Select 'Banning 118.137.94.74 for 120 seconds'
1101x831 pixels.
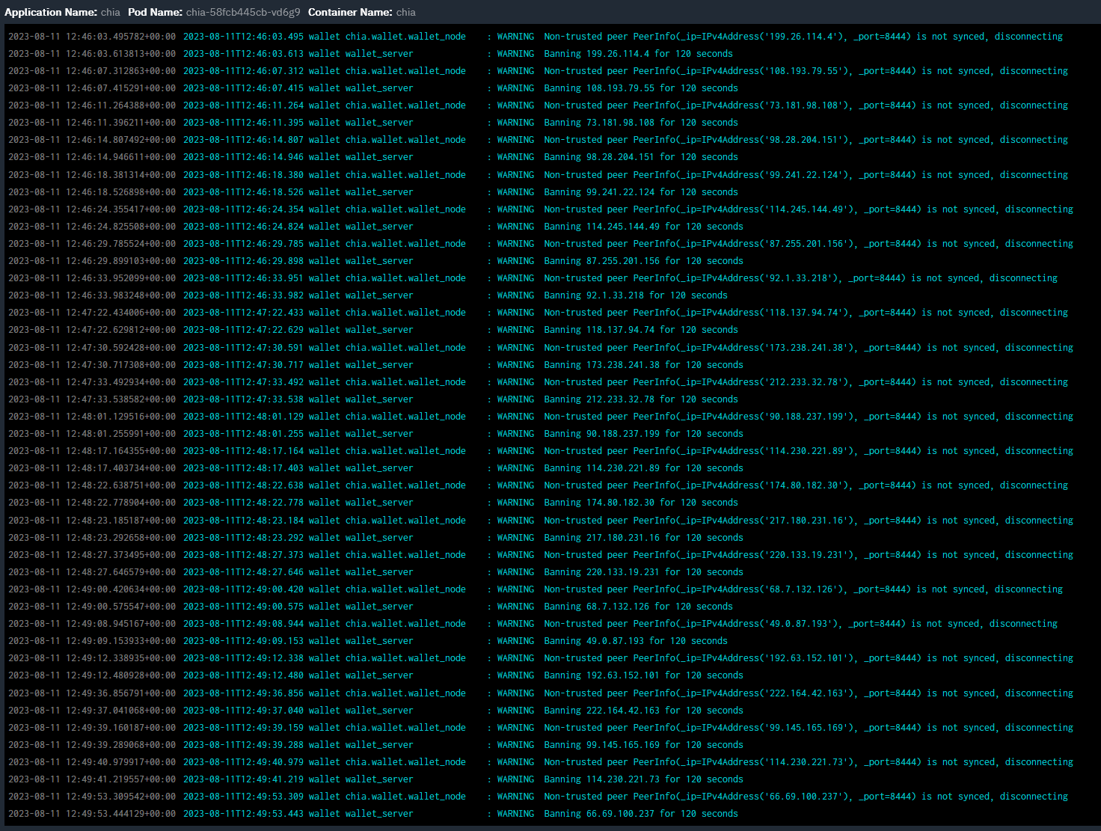(641, 330)
